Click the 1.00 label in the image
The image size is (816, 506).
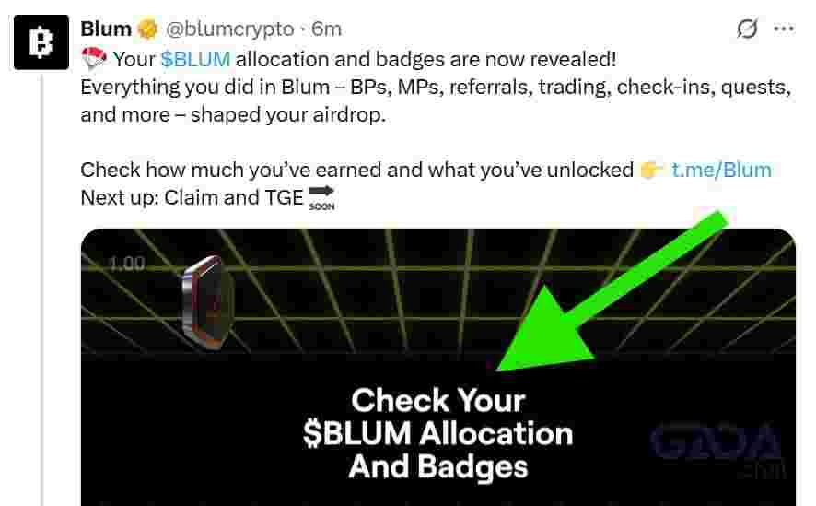click(x=126, y=264)
